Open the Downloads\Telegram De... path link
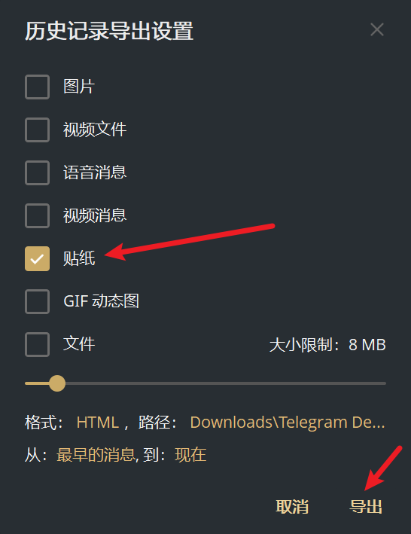Viewport: 411px width, 534px height. [x=288, y=423]
